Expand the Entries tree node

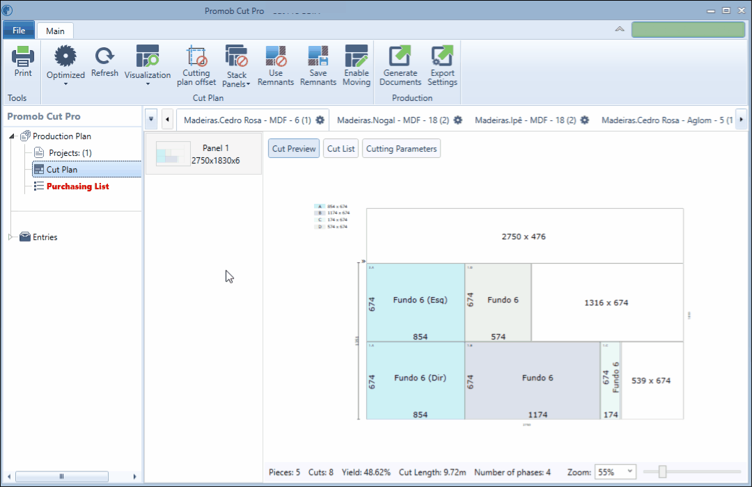click(x=10, y=237)
